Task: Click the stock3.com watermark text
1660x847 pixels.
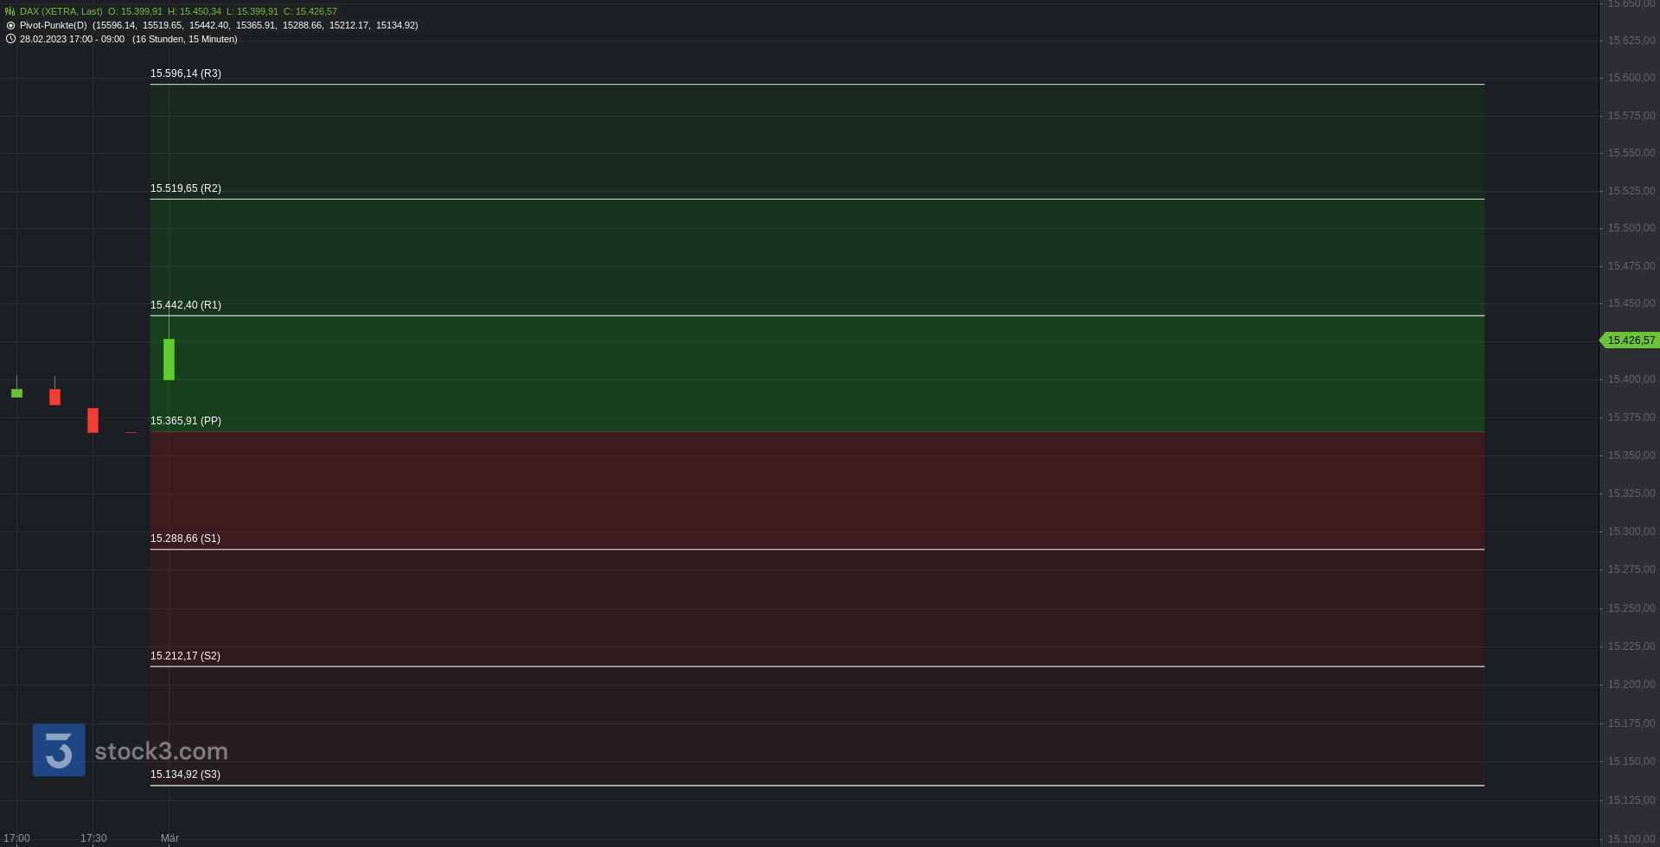Action: 161,751
